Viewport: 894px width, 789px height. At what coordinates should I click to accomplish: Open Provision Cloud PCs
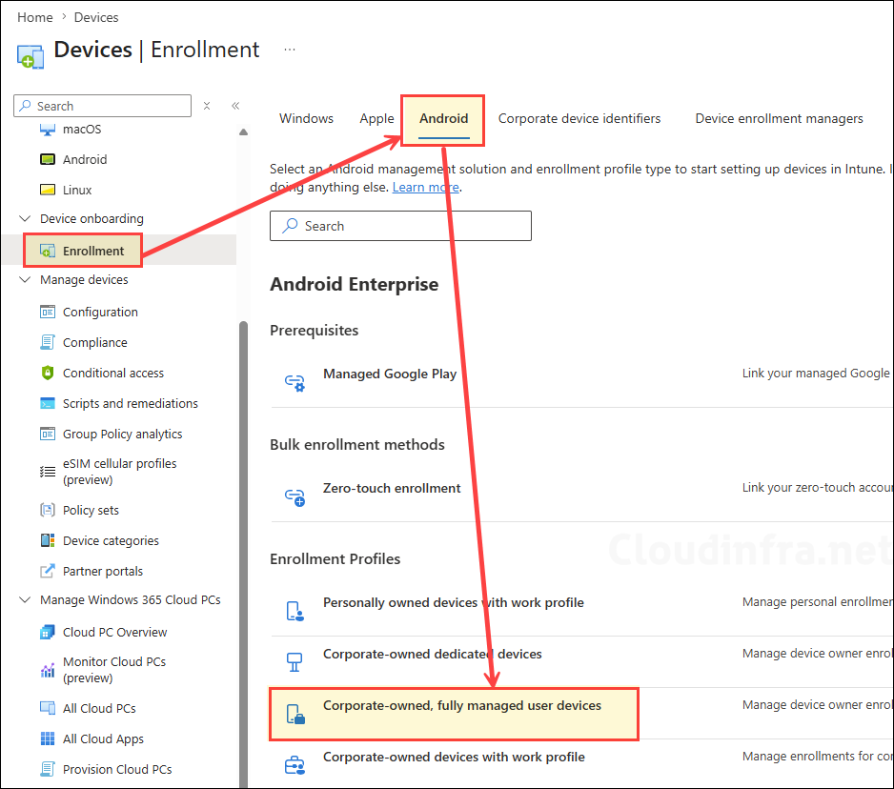[x=117, y=769]
